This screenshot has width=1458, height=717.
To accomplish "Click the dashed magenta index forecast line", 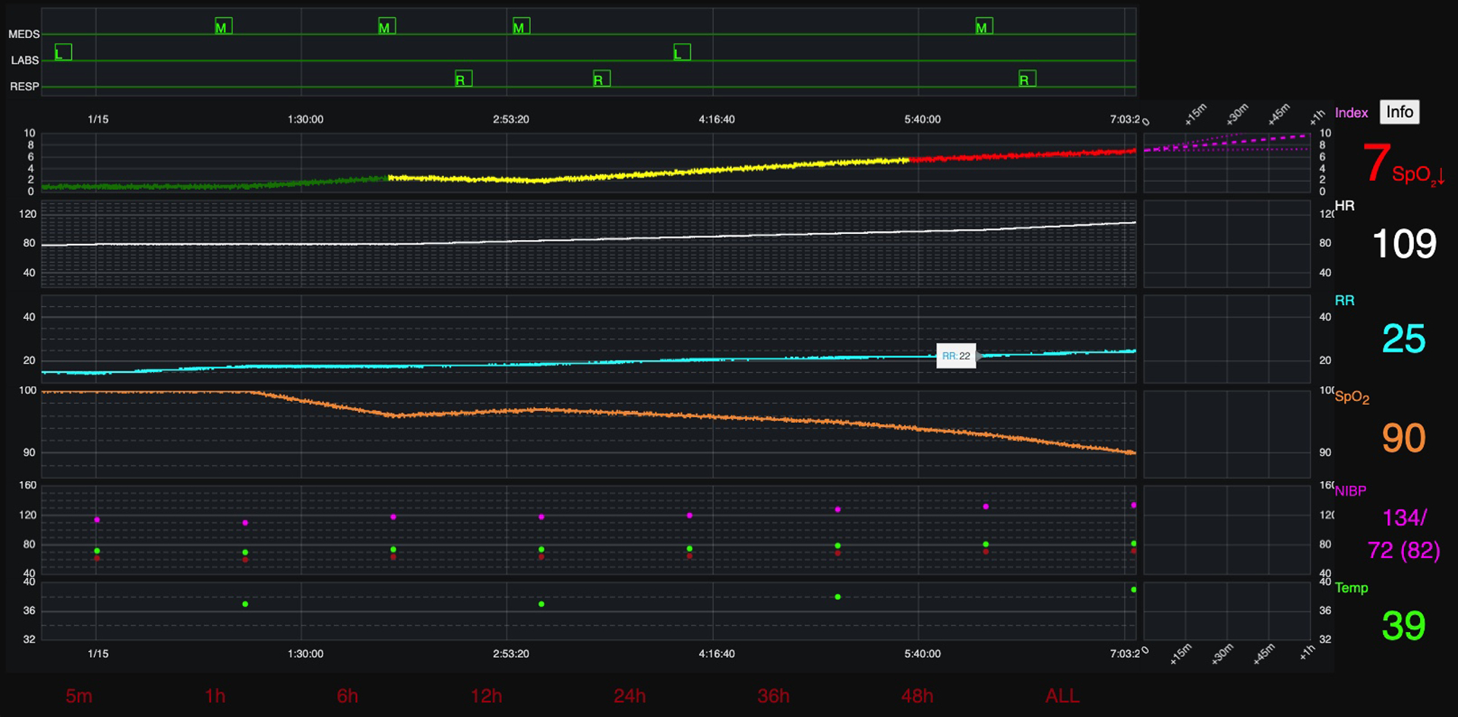I will (1226, 143).
